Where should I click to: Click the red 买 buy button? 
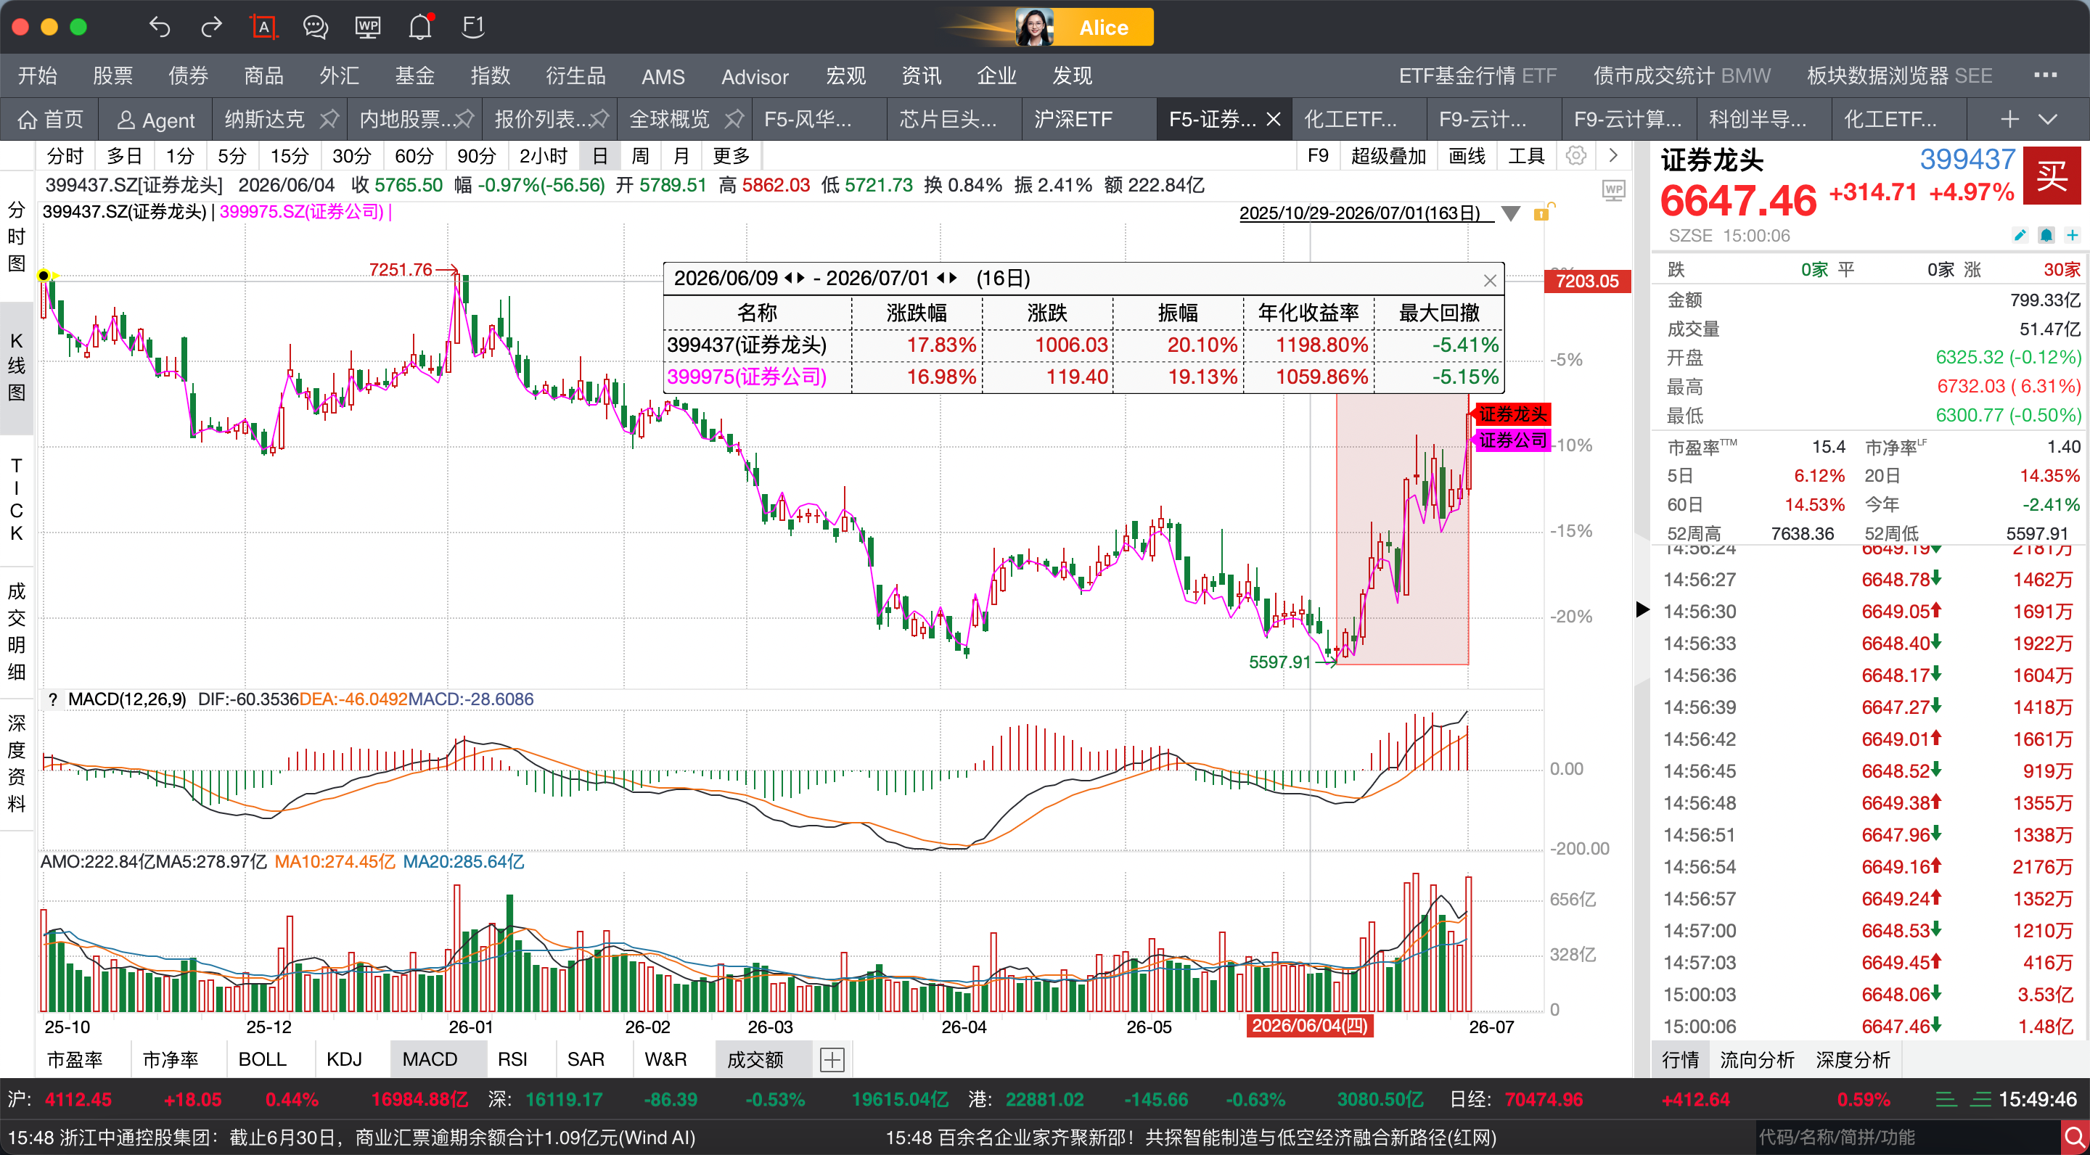2053,175
